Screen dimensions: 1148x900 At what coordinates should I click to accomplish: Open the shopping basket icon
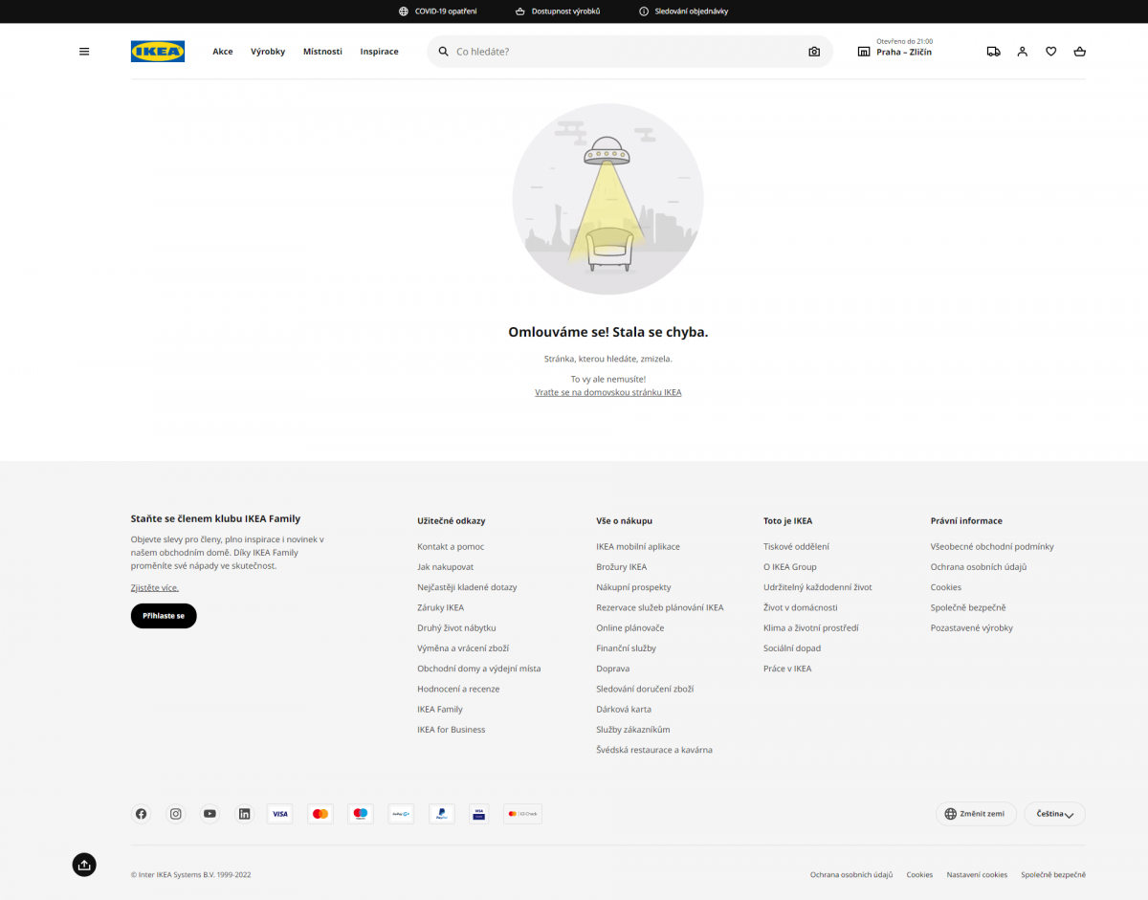[x=1080, y=52]
